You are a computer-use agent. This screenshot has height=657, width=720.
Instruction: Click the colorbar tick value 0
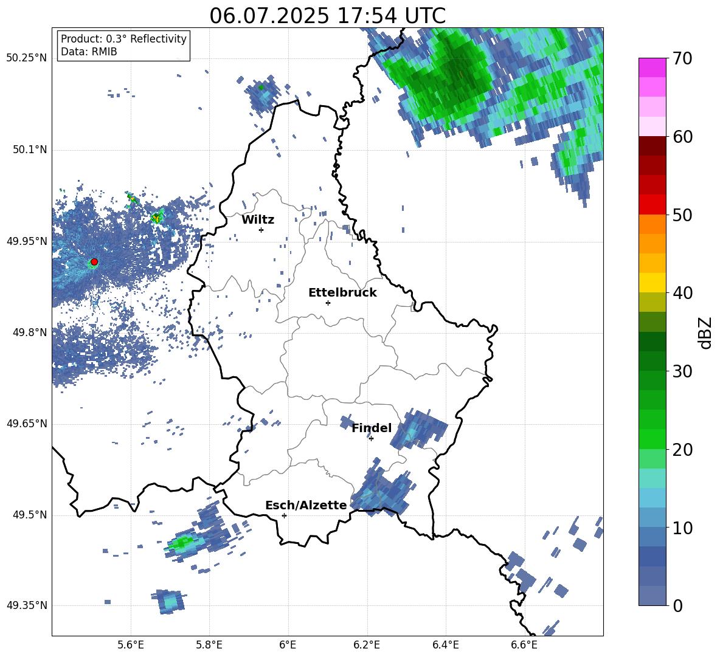[677, 606]
